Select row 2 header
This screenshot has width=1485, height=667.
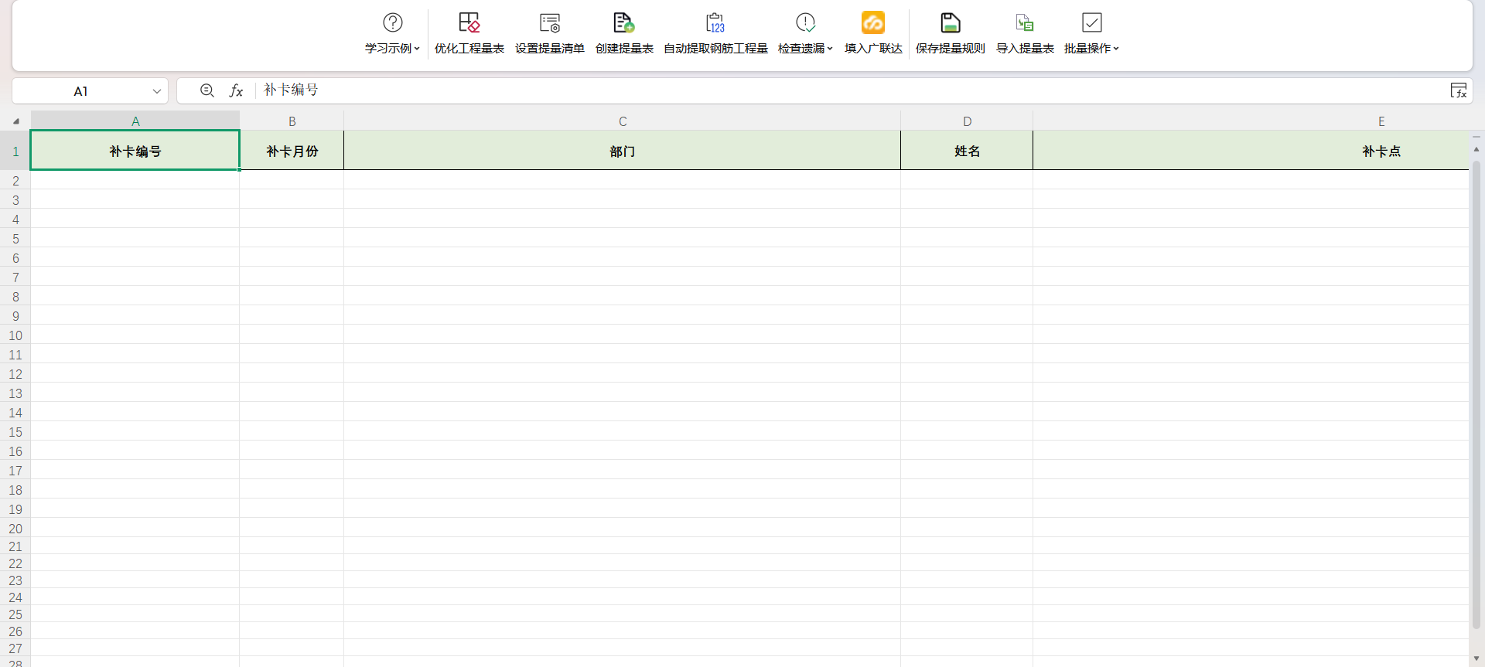click(15, 180)
